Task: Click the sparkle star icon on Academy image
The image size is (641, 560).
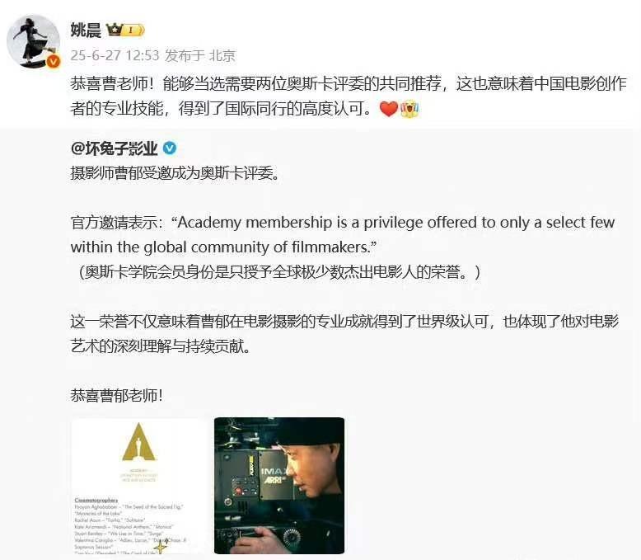Action: click(160, 547)
